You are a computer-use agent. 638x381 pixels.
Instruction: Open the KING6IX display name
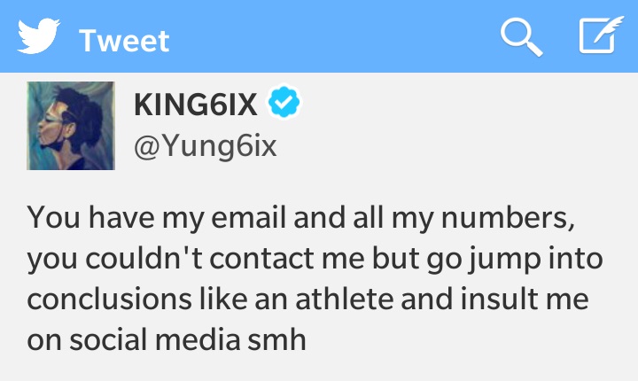tap(196, 105)
